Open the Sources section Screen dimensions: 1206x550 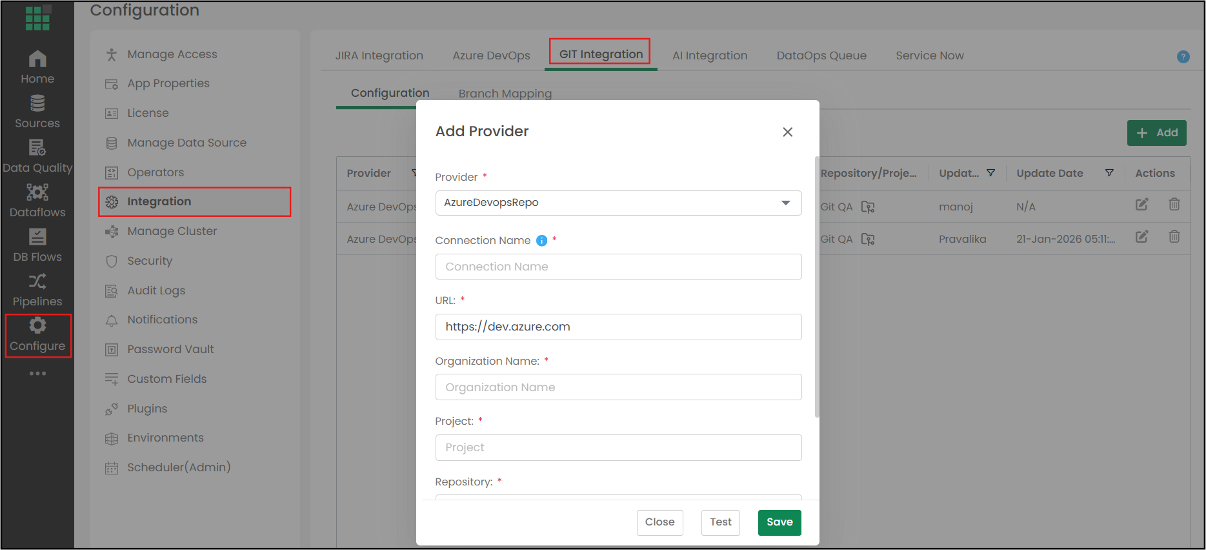(37, 112)
